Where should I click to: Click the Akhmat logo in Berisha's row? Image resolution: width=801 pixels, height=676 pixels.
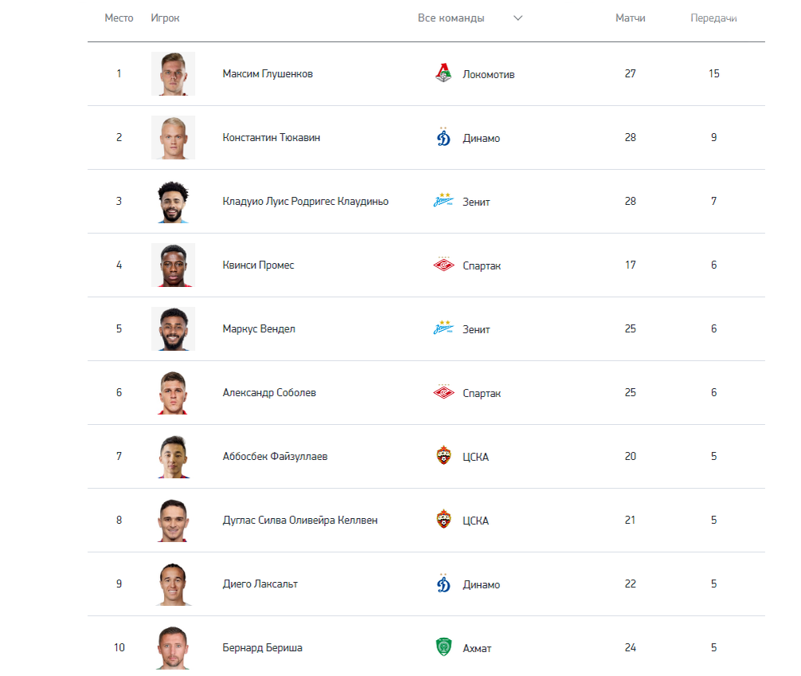point(443,647)
